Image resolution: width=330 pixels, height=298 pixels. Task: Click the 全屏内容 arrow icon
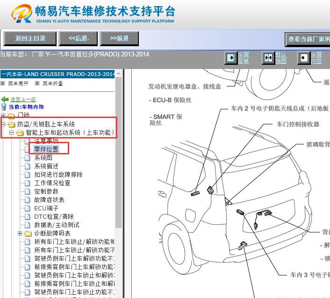click(x=304, y=58)
